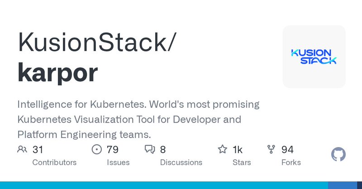This screenshot has width=362, height=189.
Task: Click the "79" issues count
Action: pyautogui.click(x=112, y=150)
